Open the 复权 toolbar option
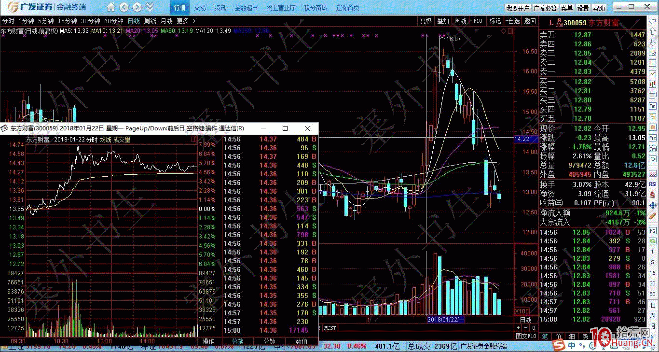Image resolution: width=659 pixels, height=352 pixels. pyautogui.click(x=426, y=21)
